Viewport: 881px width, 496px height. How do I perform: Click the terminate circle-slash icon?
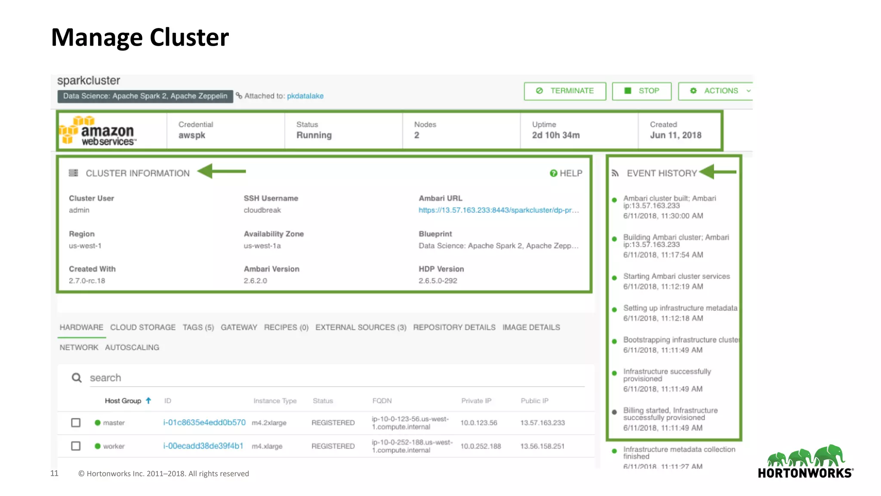tap(539, 91)
